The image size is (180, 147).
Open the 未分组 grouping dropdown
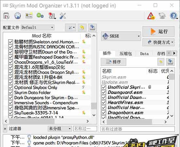pyautogui.click(x=60, y=129)
